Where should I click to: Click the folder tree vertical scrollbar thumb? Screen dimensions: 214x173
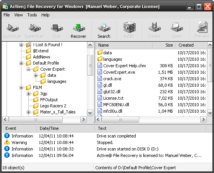(x=90, y=65)
